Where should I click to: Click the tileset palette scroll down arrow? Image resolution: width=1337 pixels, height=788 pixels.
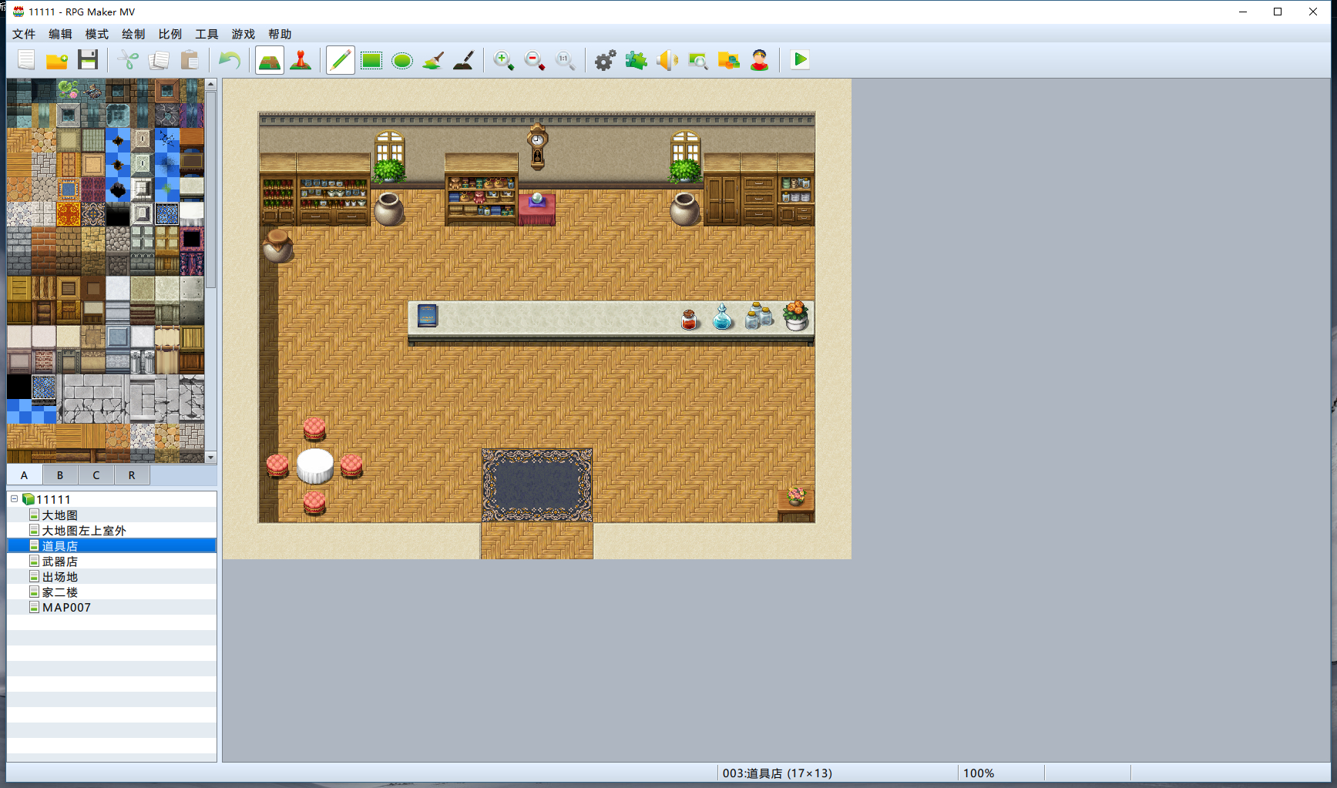pyautogui.click(x=211, y=458)
